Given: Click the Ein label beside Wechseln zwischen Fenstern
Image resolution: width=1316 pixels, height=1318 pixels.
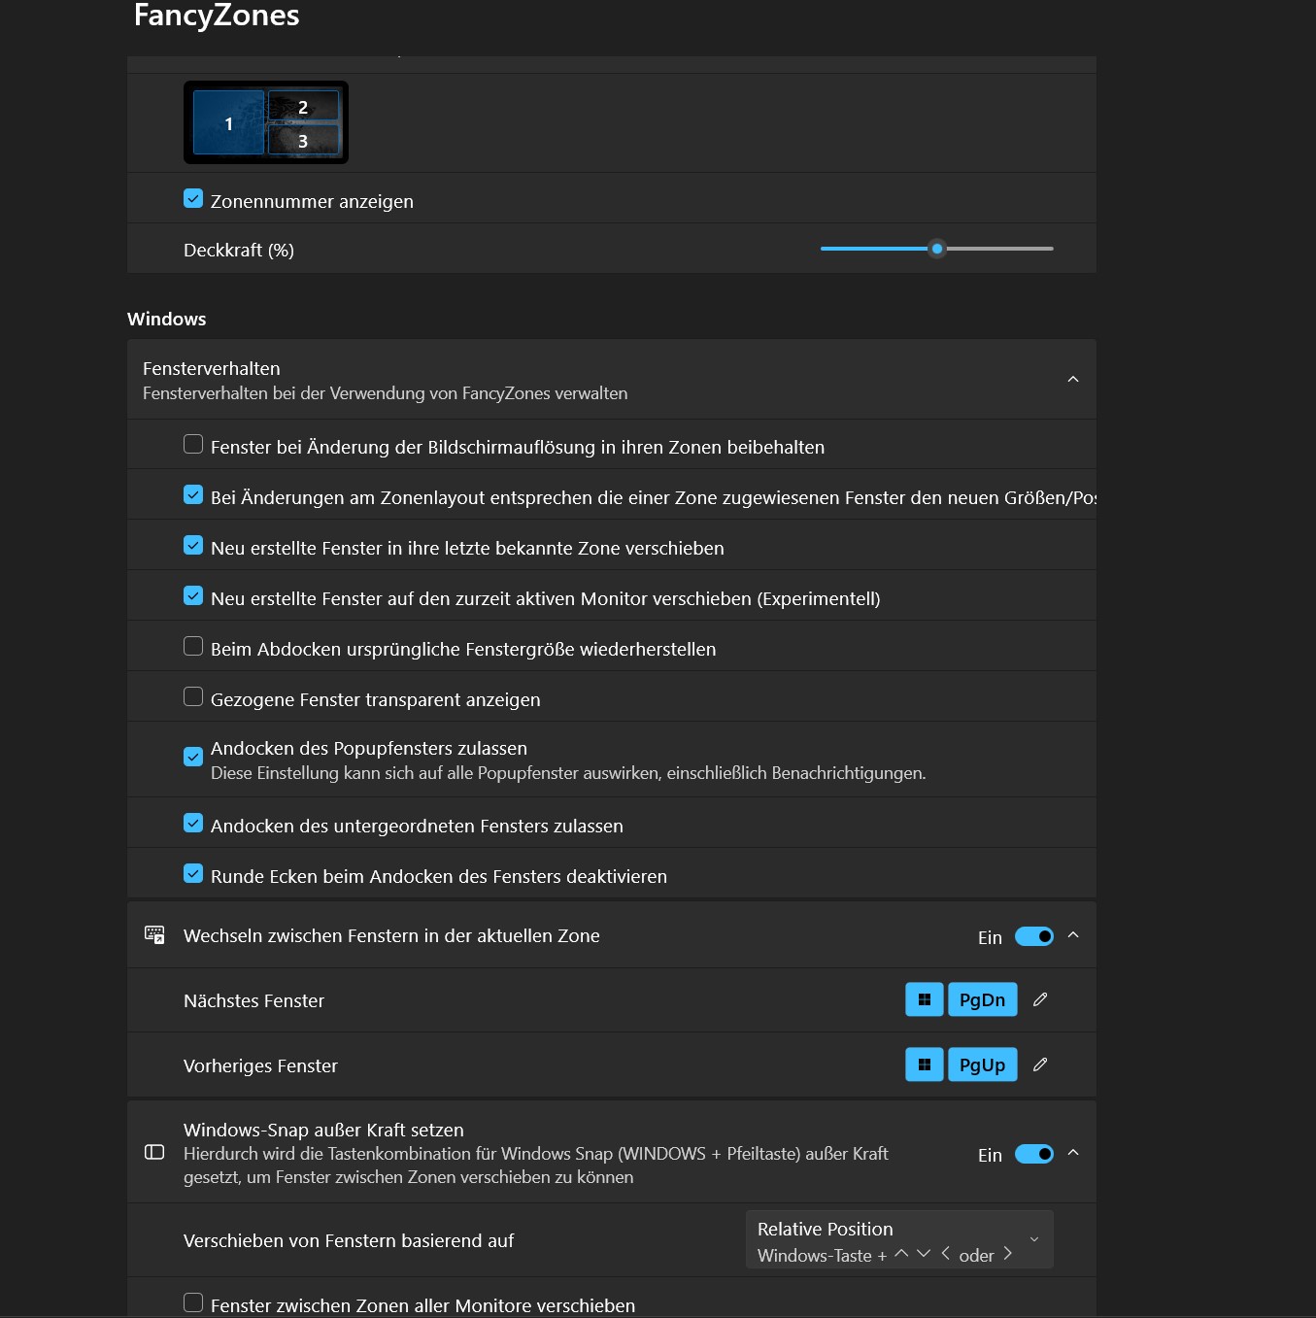Looking at the screenshot, I should [x=990, y=937].
